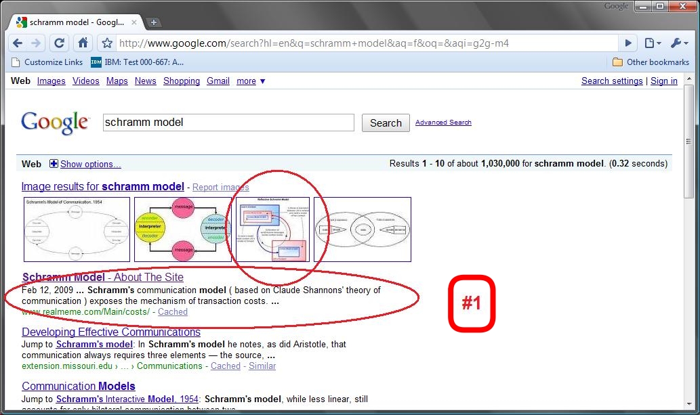
Task: Maximize the browser window
Action: (x=659, y=6)
